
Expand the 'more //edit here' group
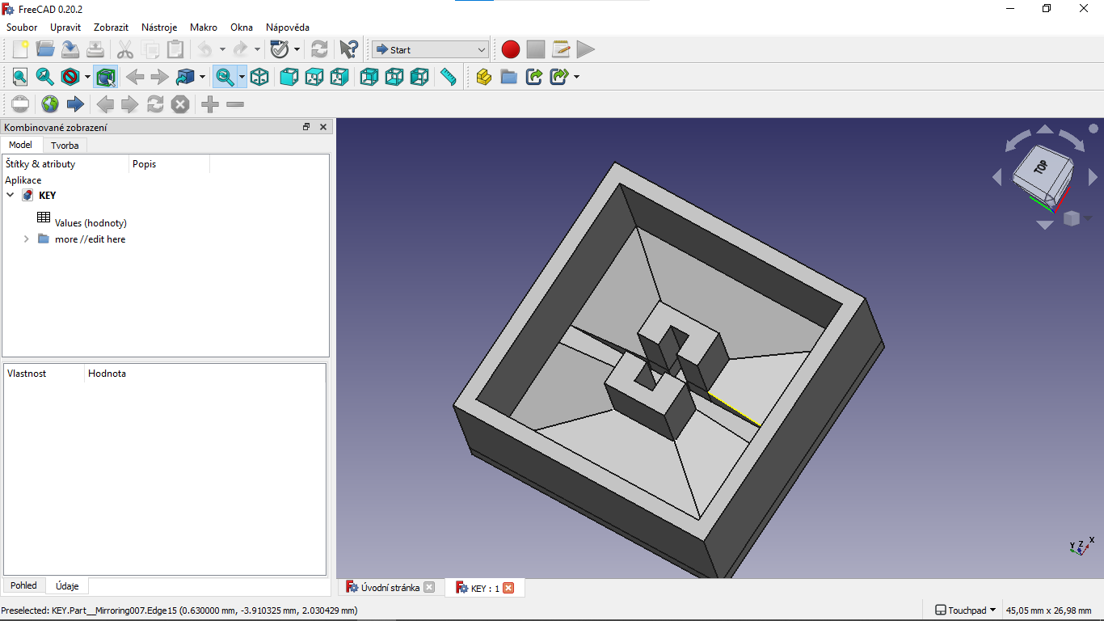click(x=26, y=239)
